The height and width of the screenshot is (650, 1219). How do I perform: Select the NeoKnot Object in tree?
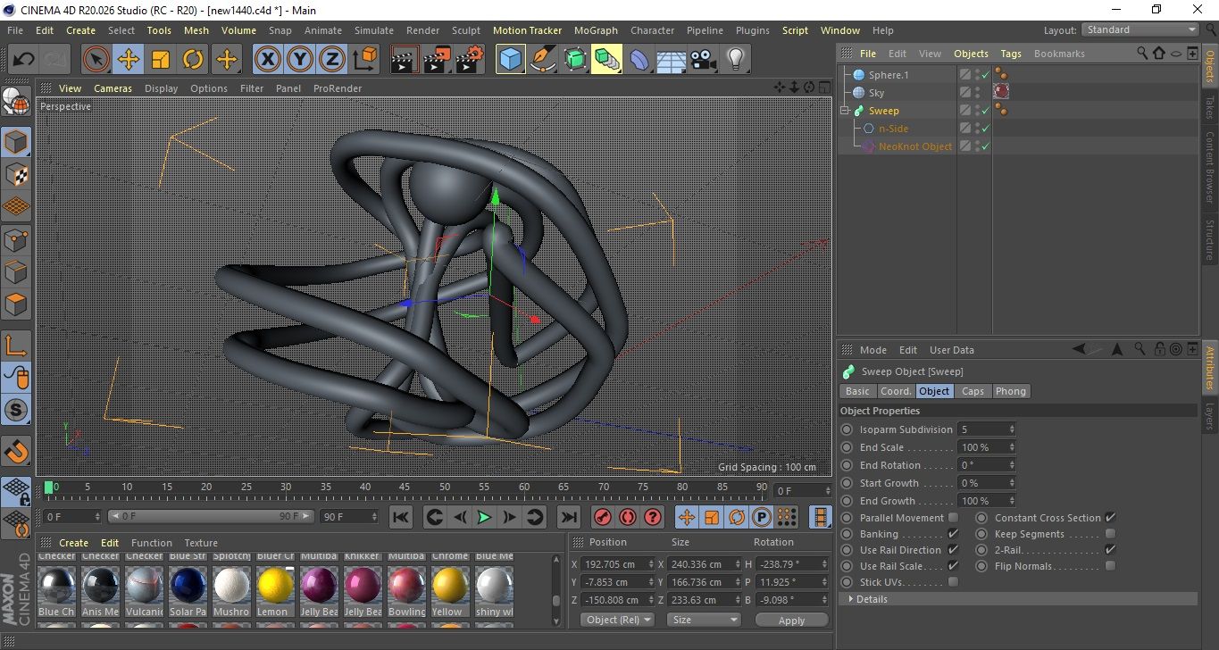point(914,146)
